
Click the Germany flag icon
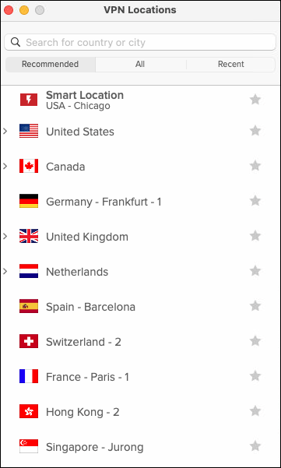pos(29,201)
